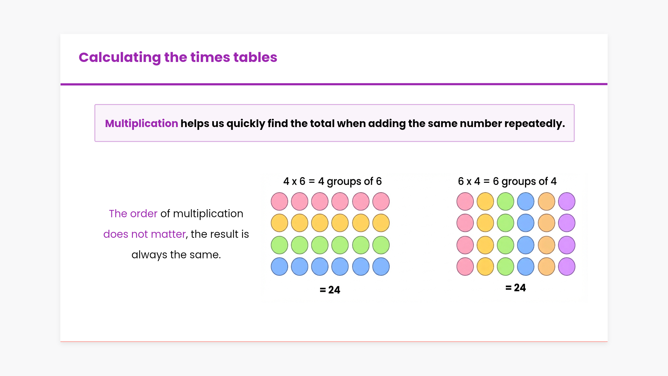668x376 pixels.
Task: Click the purple phrase "does not matter"
Action: [x=144, y=234]
